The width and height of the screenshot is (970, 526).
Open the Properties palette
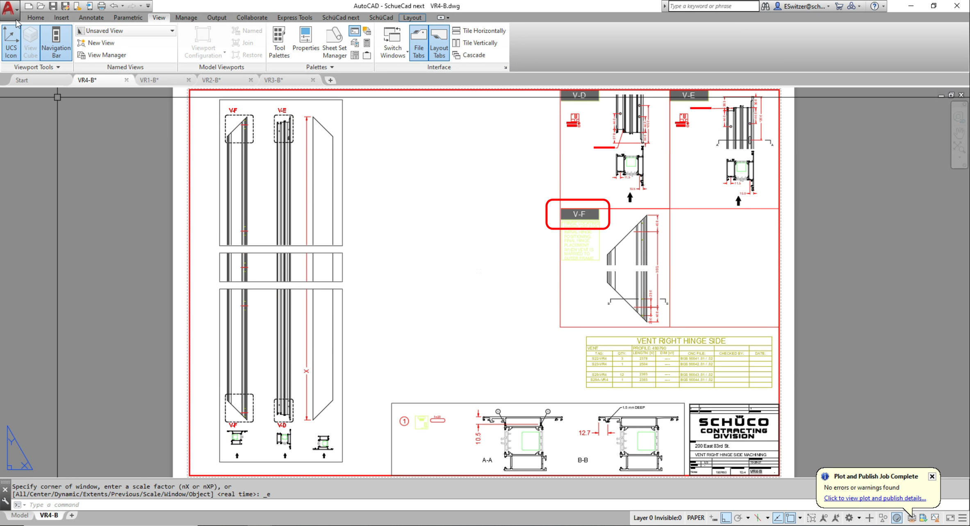(305, 40)
